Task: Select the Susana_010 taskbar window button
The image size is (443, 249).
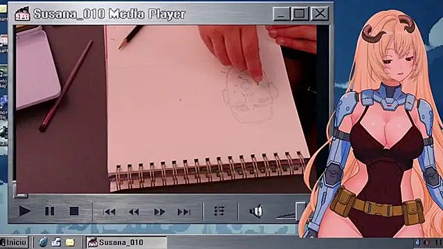Action: pyautogui.click(x=126, y=242)
